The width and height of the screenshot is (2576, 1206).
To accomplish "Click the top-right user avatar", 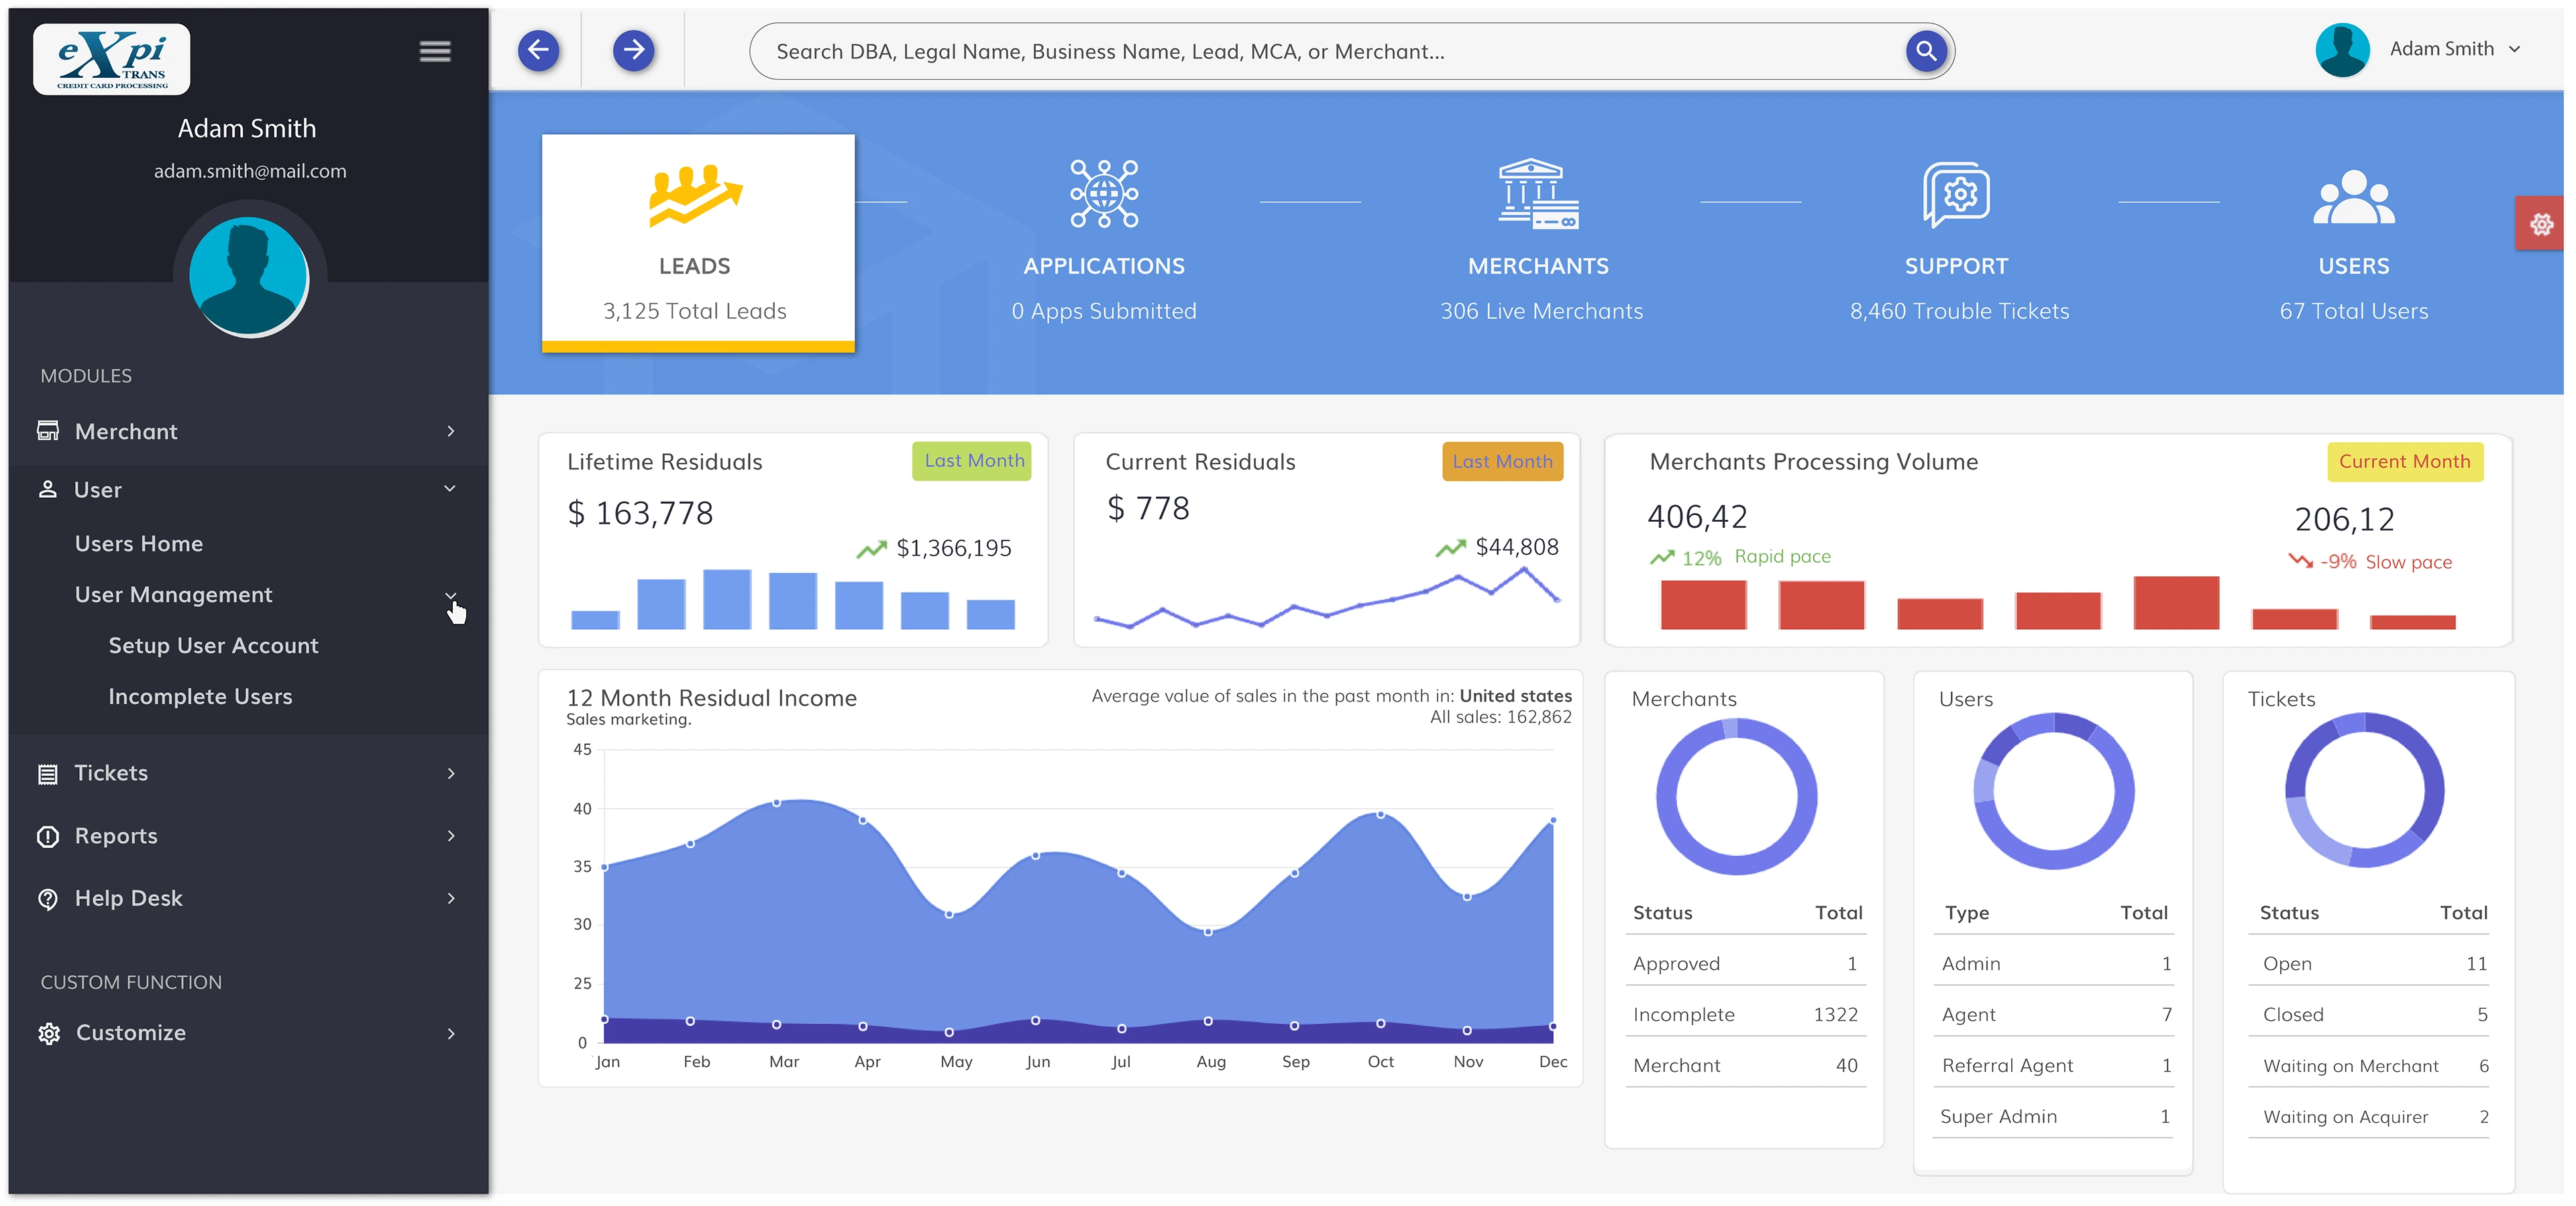I will tap(2342, 49).
